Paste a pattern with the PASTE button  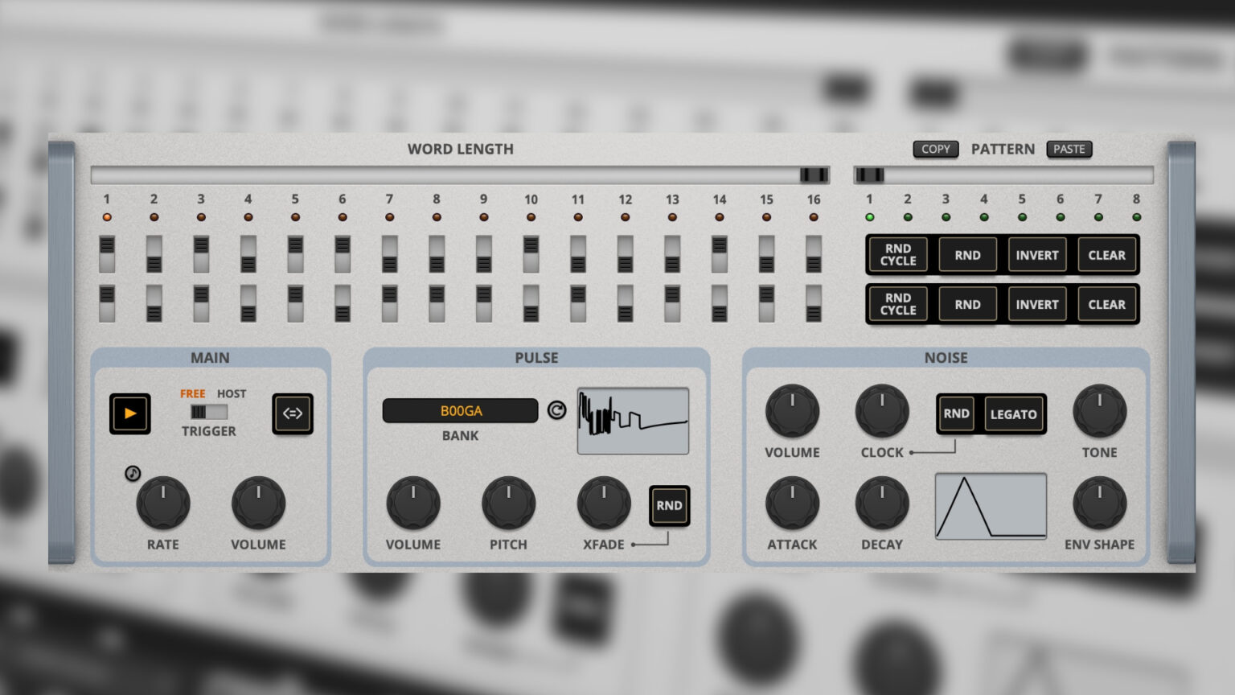(x=1069, y=149)
